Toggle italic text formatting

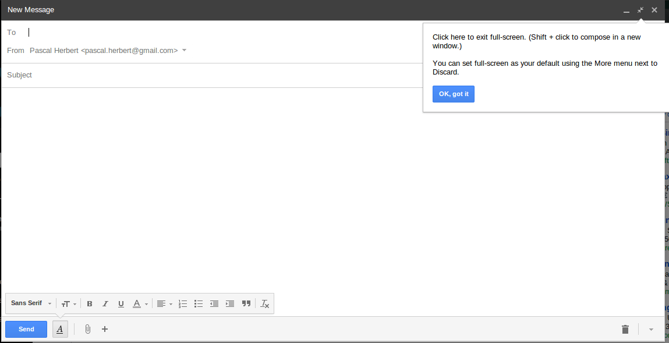[x=105, y=303]
